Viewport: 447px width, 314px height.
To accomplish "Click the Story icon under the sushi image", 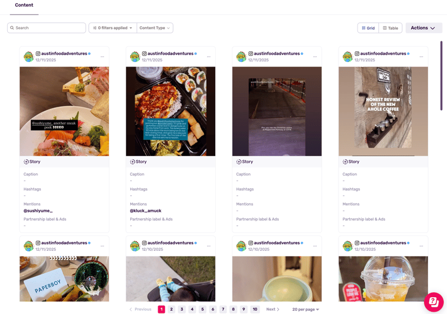I will tap(26, 161).
